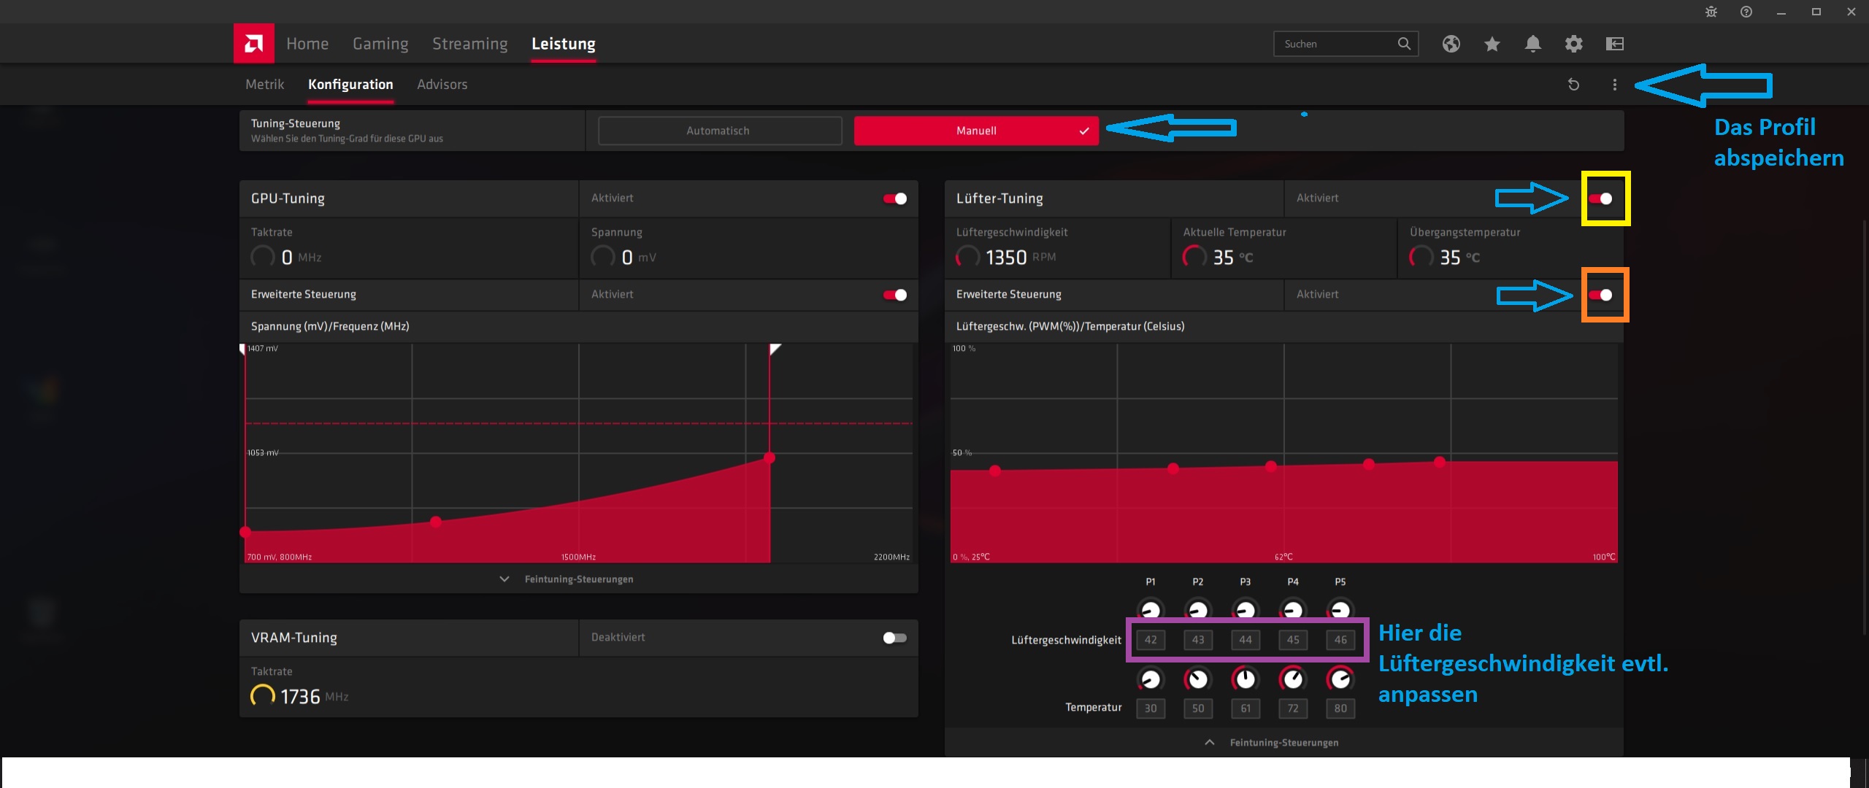Open the web browser globe icon
1869x788 pixels.
coord(1451,44)
